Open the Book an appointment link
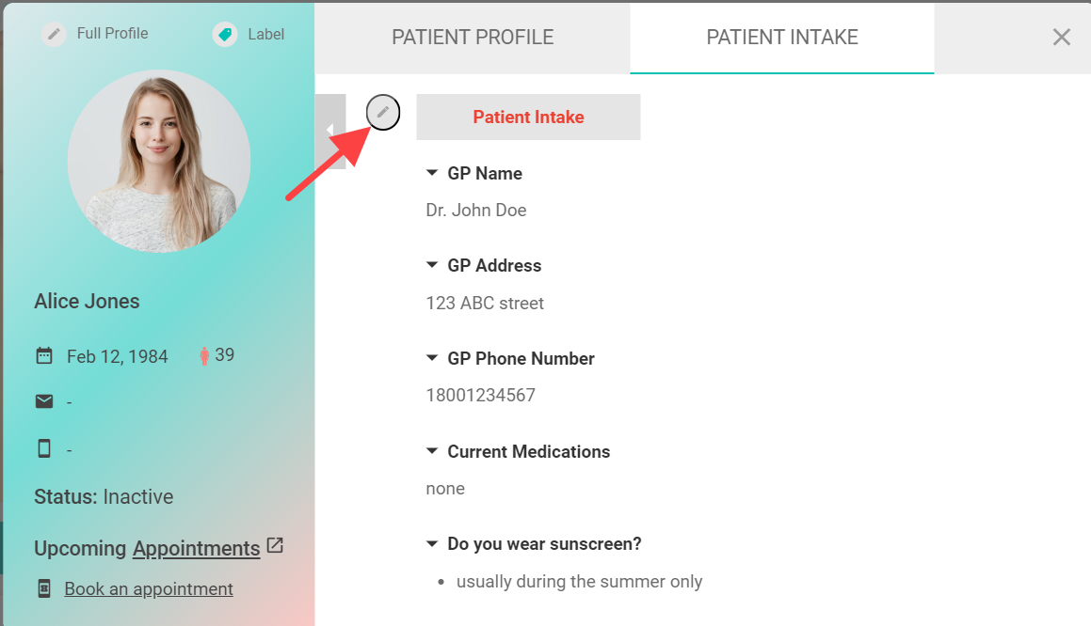Viewport: 1091px width, 626px height. click(148, 589)
